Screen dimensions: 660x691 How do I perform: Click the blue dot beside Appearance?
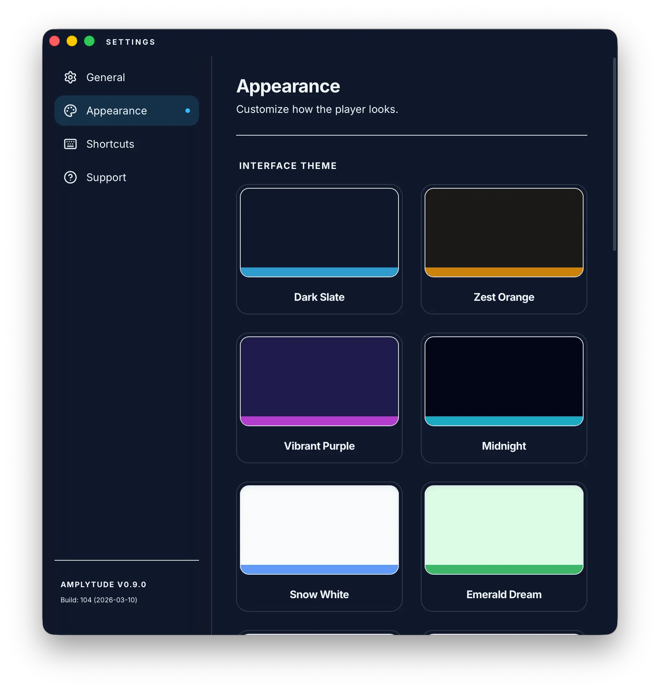click(x=187, y=111)
